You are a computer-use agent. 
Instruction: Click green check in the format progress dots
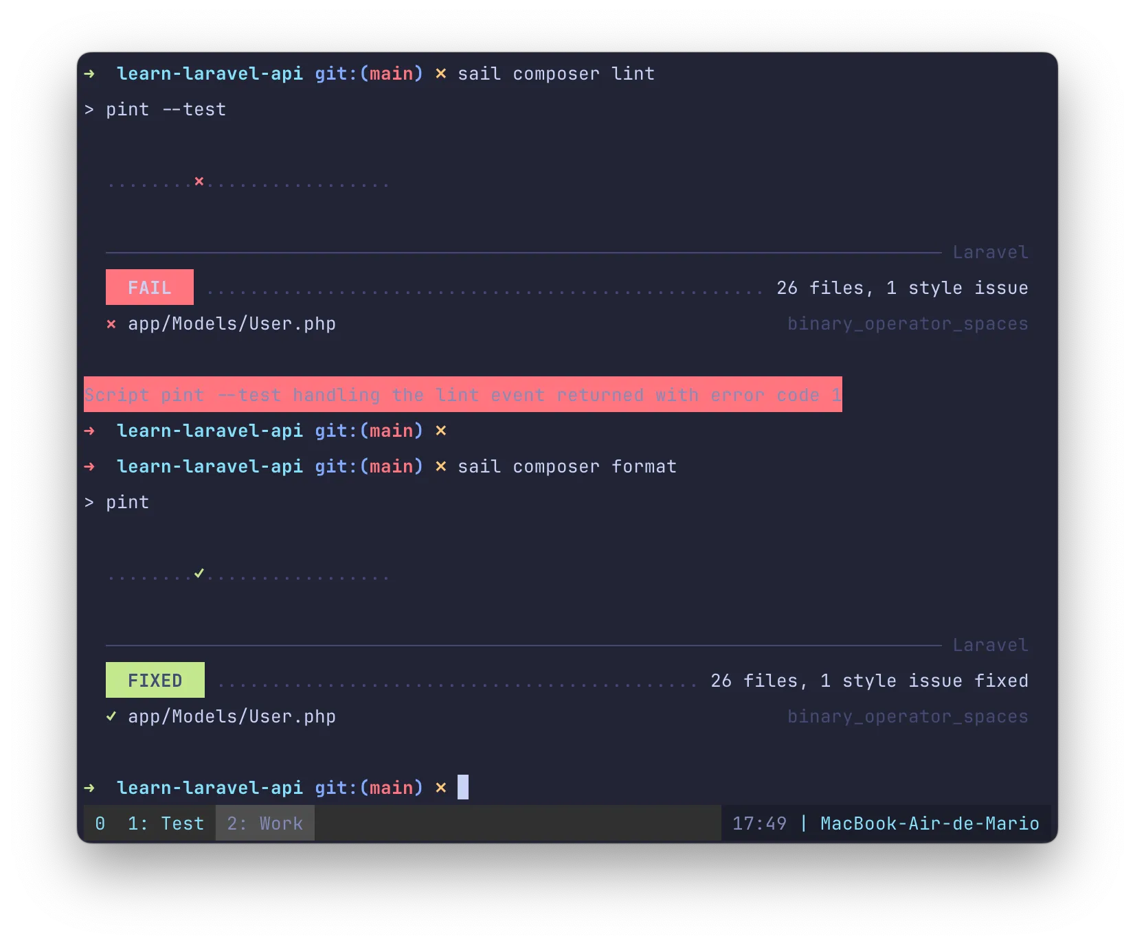tap(199, 573)
